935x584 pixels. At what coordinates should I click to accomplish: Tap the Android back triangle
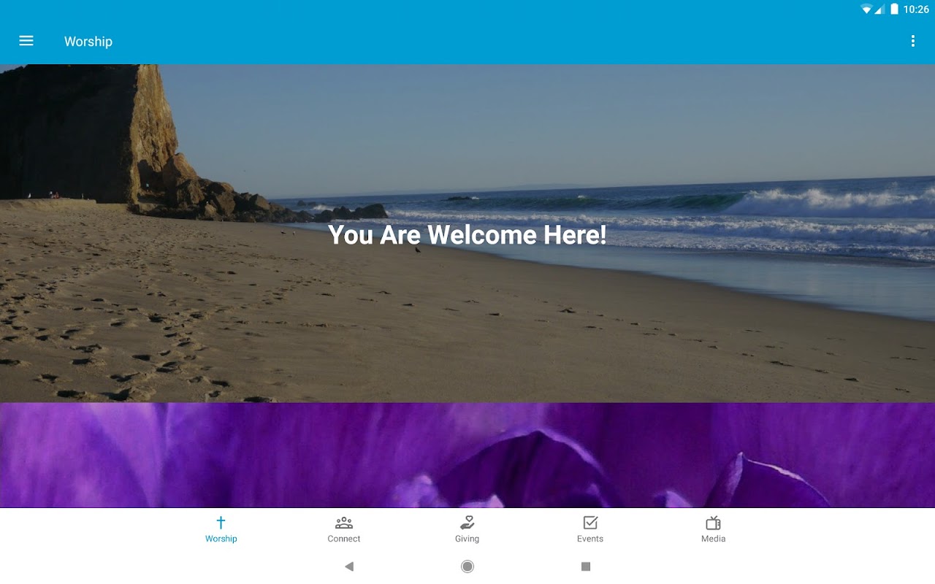click(x=349, y=566)
